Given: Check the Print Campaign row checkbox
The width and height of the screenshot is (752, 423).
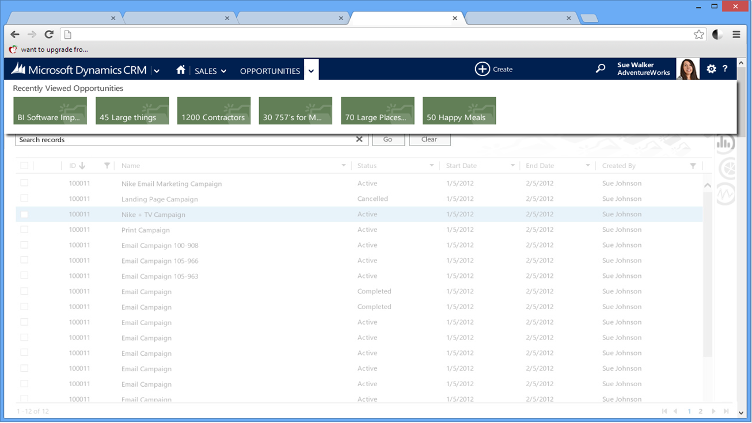Looking at the screenshot, I should click(24, 230).
